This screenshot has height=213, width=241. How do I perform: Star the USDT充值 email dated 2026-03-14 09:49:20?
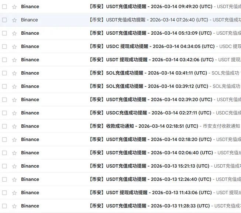(x=14, y=7)
